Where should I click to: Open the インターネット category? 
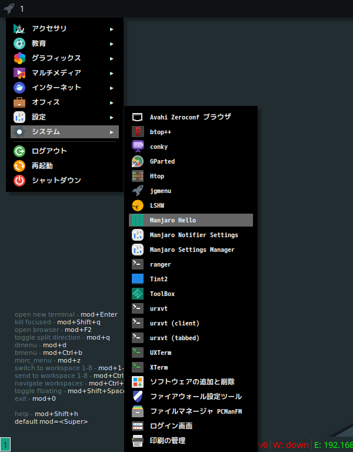[65, 87]
